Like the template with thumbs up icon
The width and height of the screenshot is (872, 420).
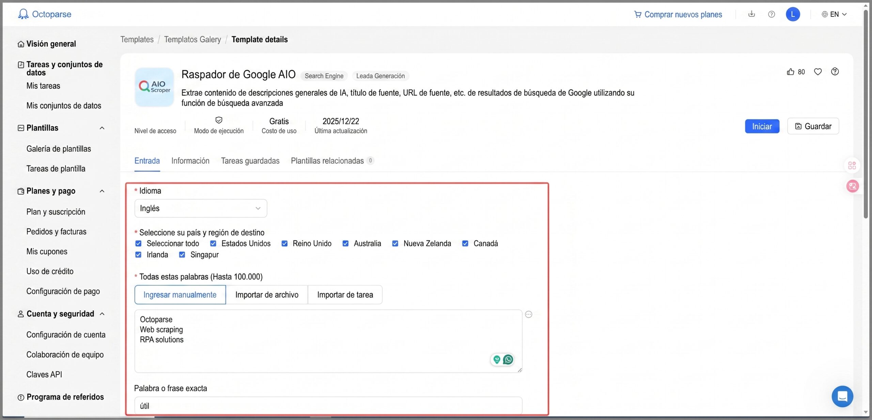tap(790, 72)
